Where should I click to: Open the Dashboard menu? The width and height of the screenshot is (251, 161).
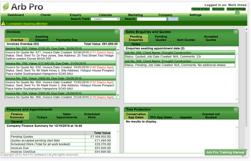pyautogui.click(x=16, y=15)
